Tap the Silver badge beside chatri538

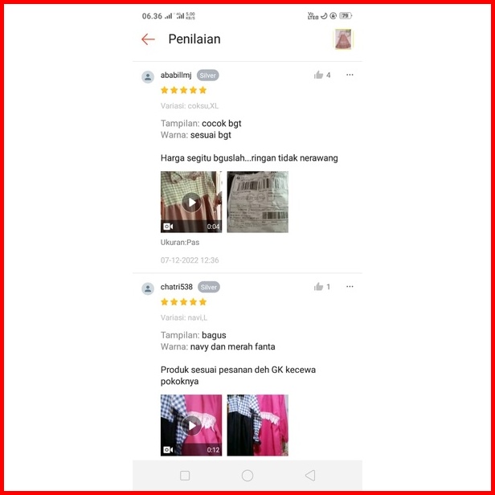(209, 287)
